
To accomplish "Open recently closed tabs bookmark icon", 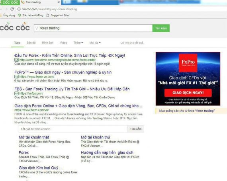I will [19, 15].
